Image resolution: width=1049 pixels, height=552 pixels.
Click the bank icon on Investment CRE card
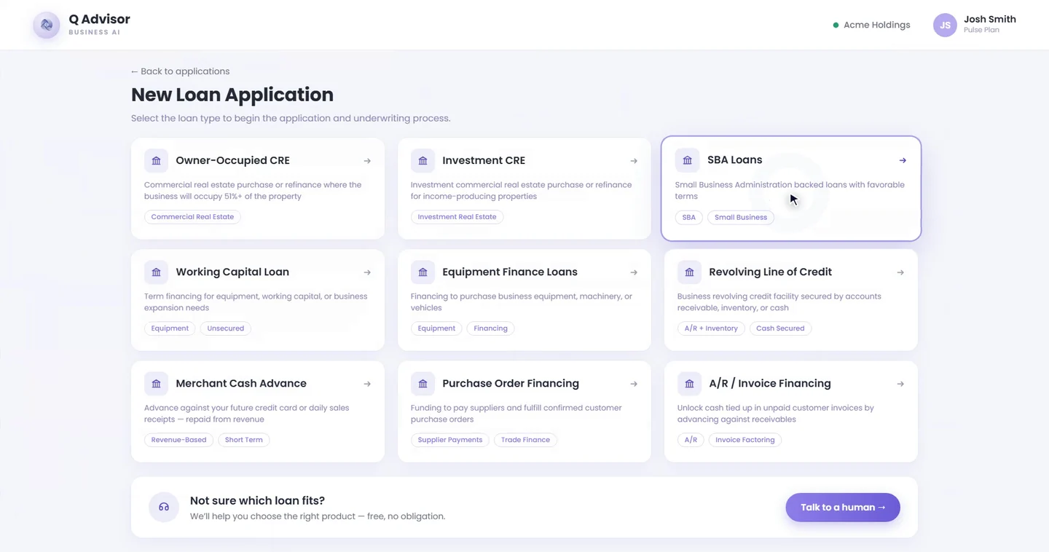tap(423, 160)
